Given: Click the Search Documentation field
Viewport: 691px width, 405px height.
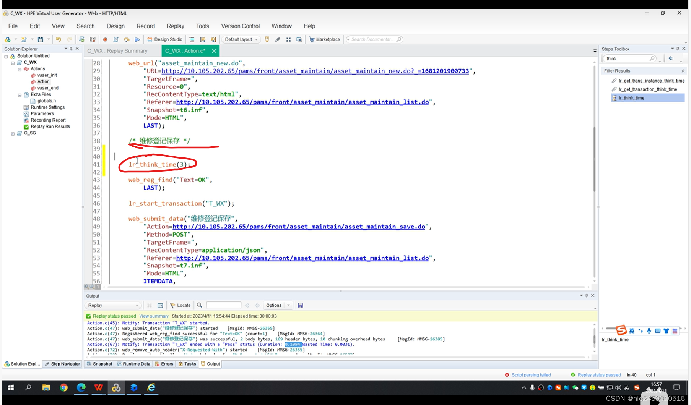Looking at the screenshot, I should [x=374, y=39].
